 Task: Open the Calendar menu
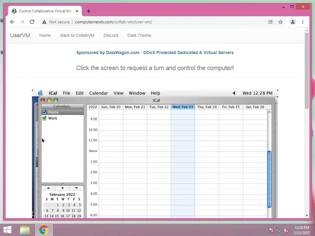[99, 93]
